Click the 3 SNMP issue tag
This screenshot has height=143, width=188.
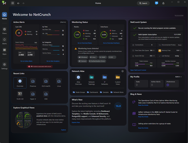(103, 57)
